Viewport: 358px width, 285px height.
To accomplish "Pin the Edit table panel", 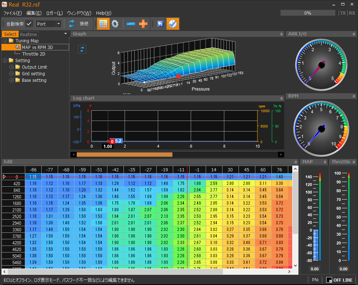I will click(296, 162).
